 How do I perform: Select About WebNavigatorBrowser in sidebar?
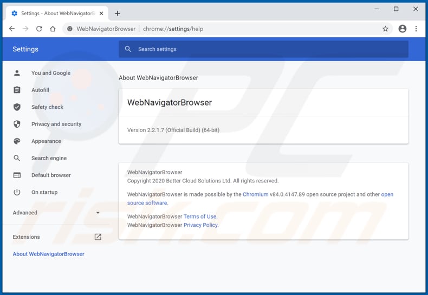(x=48, y=254)
